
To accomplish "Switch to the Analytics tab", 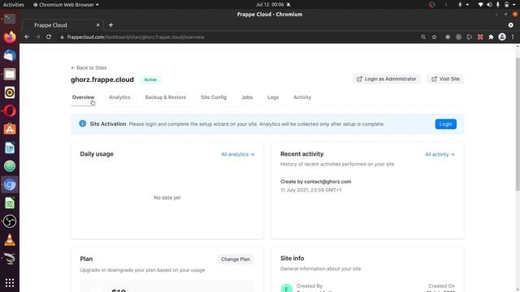I will pyautogui.click(x=119, y=97).
